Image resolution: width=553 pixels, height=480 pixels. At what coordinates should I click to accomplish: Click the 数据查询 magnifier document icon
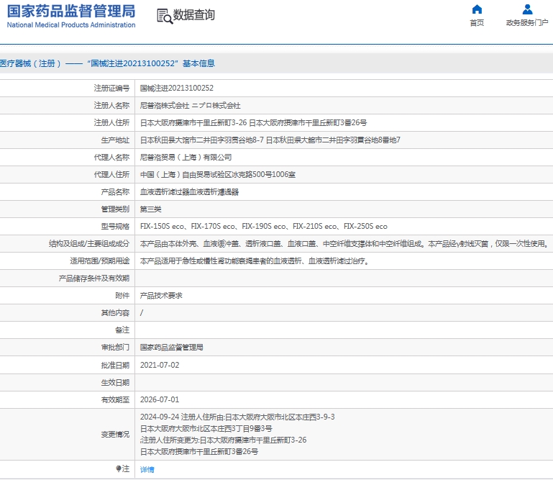165,17
